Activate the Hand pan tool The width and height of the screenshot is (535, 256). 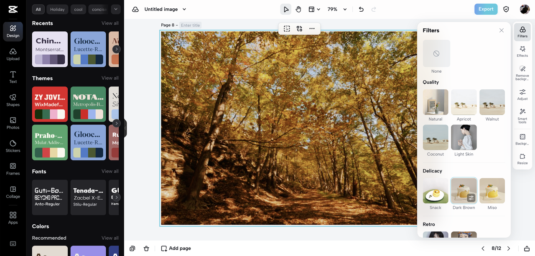[x=298, y=9]
